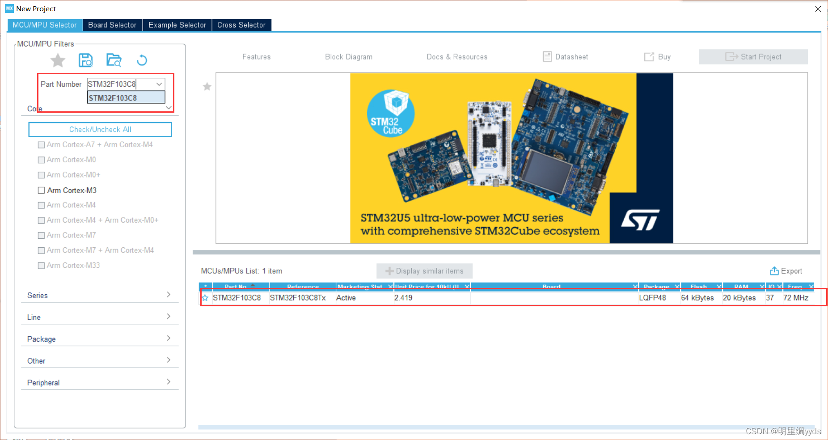The height and width of the screenshot is (440, 828).
Task: Sort by the Reference column header
Action: (x=303, y=286)
